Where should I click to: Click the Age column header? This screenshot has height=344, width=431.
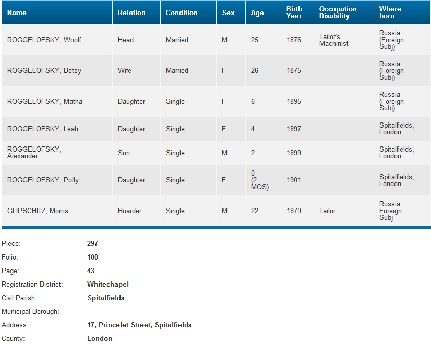coord(257,13)
